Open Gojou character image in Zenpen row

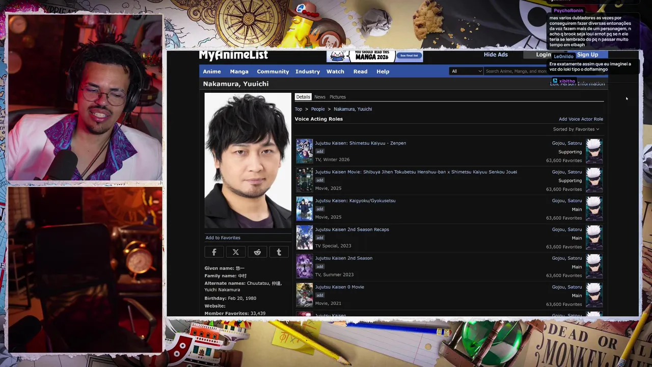(x=594, y=151)
